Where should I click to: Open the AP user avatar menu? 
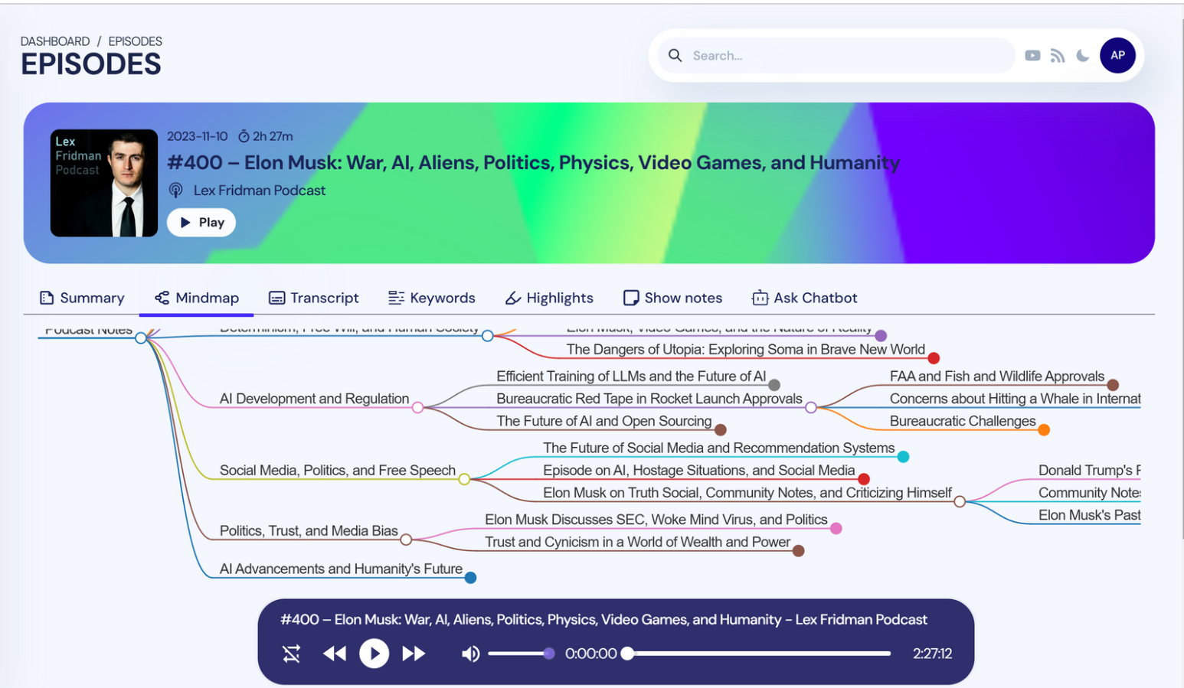(1117, 56)
